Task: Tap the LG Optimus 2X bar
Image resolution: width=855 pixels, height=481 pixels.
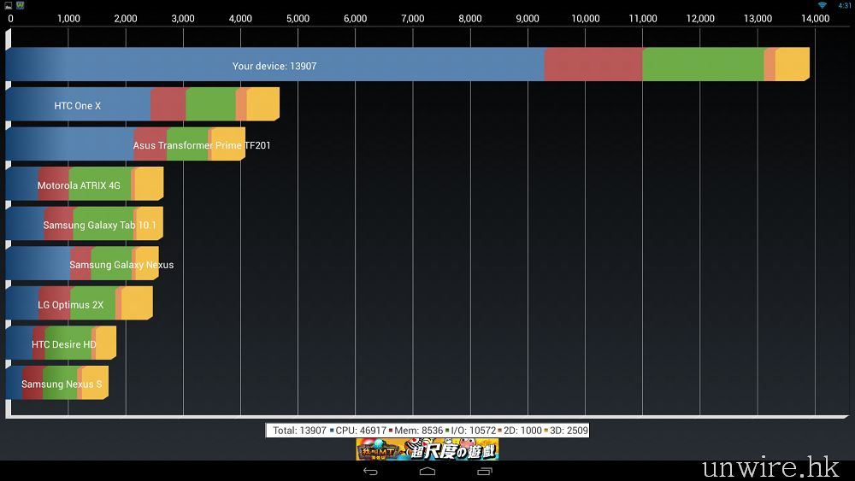Action: coord(79,304)
